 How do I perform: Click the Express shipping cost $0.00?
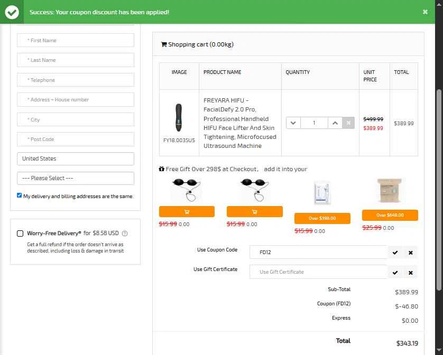[x=410, y=321]
